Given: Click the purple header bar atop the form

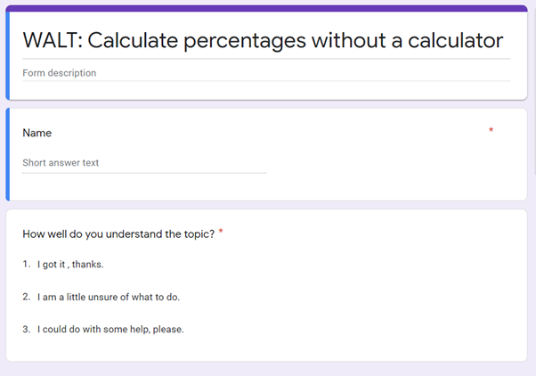Looking at the screenshot, I should (266, 8).
